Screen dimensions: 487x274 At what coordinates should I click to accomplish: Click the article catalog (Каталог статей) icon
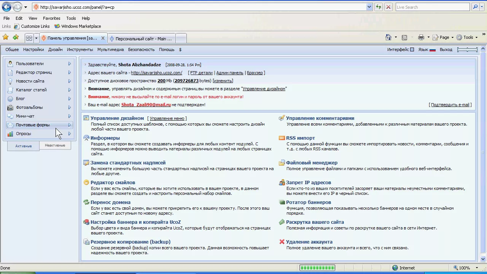pyautogui.click(x=10, y=90)
